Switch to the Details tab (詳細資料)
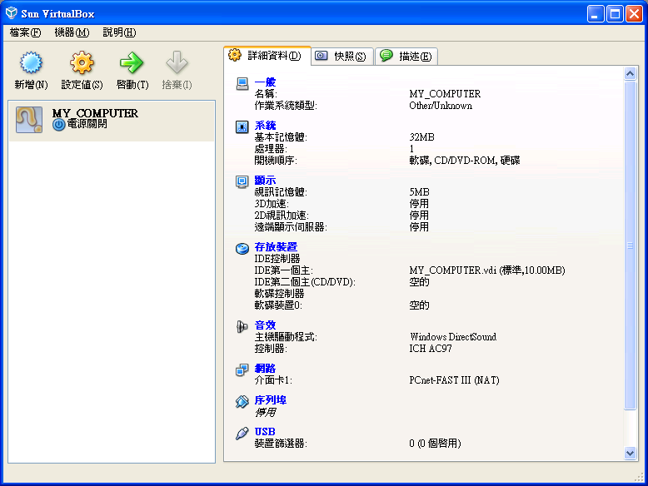Screen dimensions: 648x486 pos(267,56)
